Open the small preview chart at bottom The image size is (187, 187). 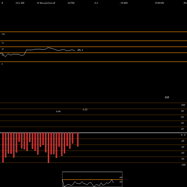pos(92,179)
